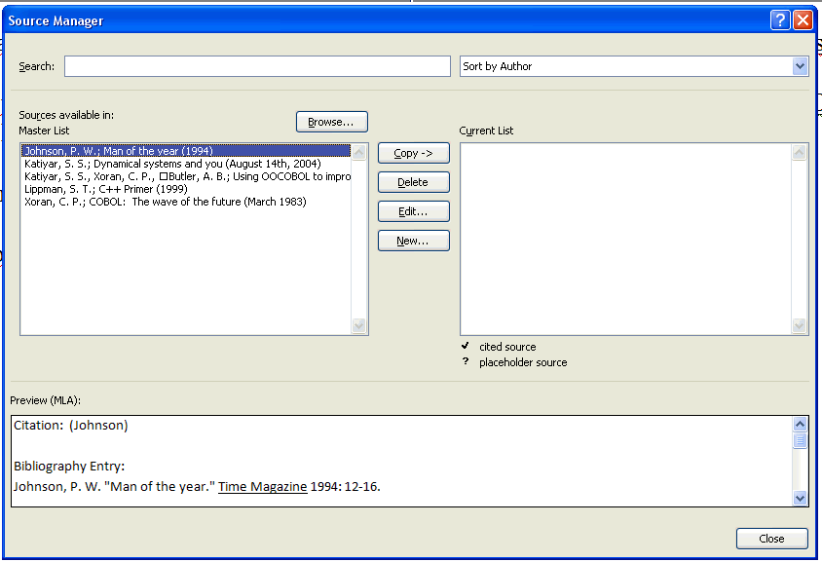Select the Using OOCOBOL source entry

pos(186,176)
